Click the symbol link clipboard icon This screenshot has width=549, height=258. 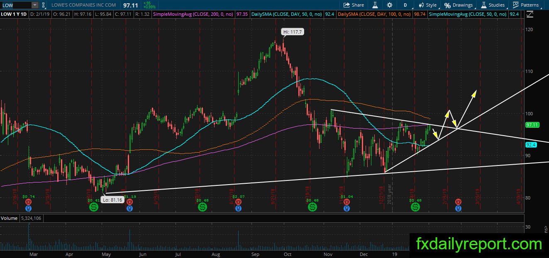(44, 5)
